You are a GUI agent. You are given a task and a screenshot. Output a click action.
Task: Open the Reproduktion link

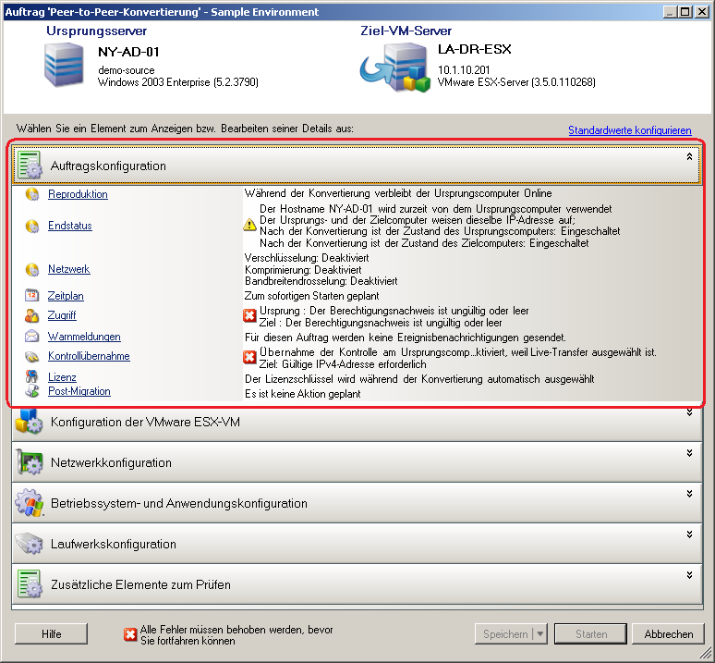tap(78, 194)
